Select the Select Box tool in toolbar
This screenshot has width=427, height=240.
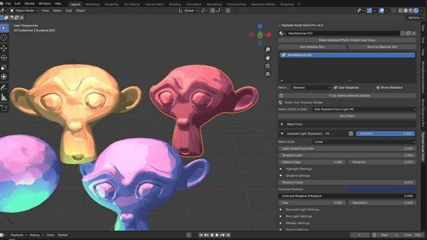click(4, 28)
